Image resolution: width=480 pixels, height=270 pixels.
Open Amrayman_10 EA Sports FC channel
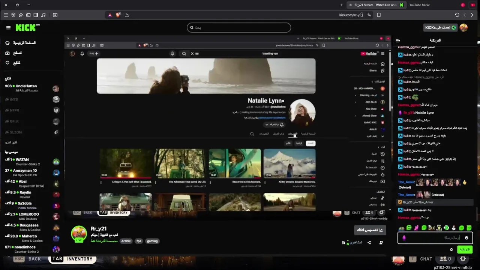tap(32, 172)
